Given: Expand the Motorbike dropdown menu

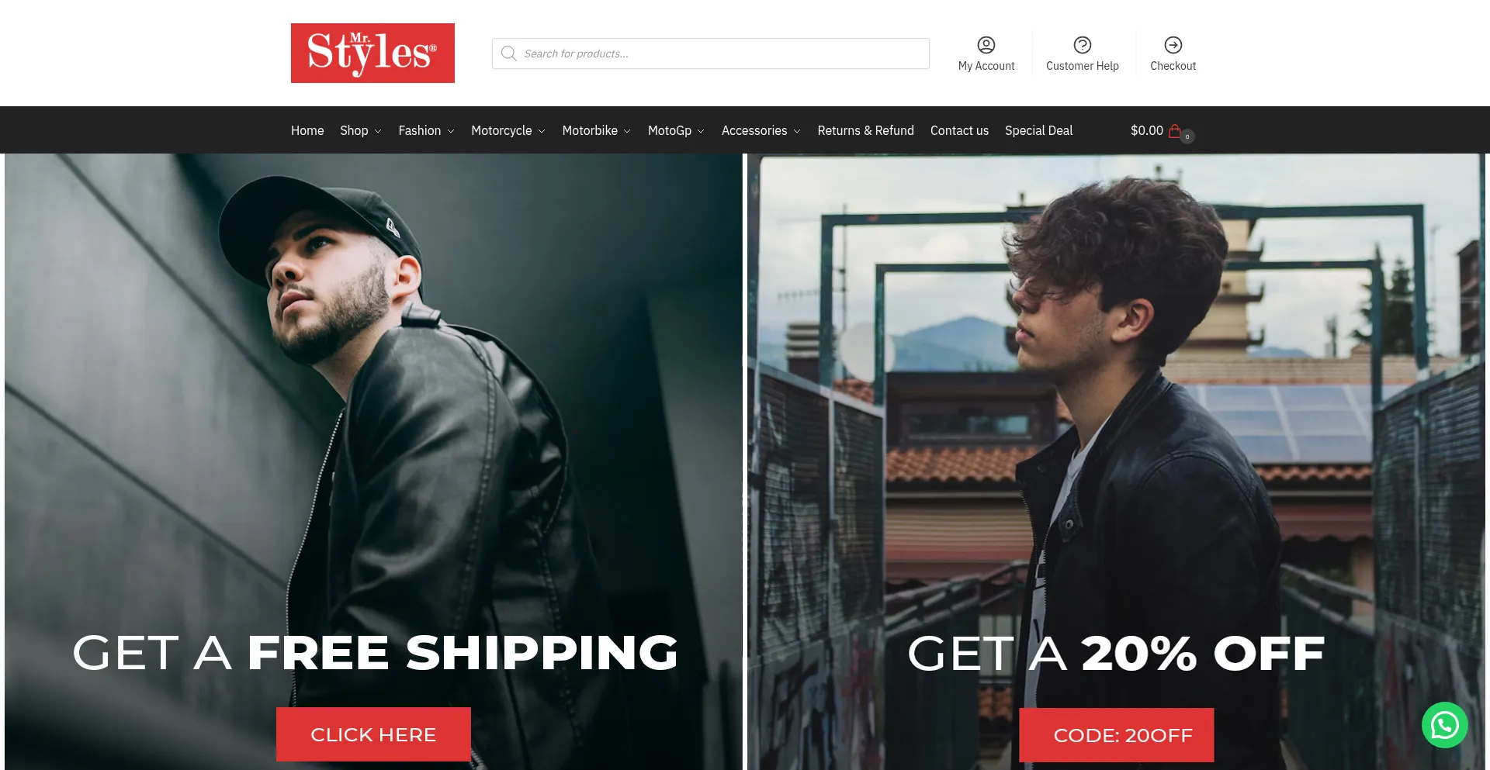Looking at the screenshot, I should [597, 130].
